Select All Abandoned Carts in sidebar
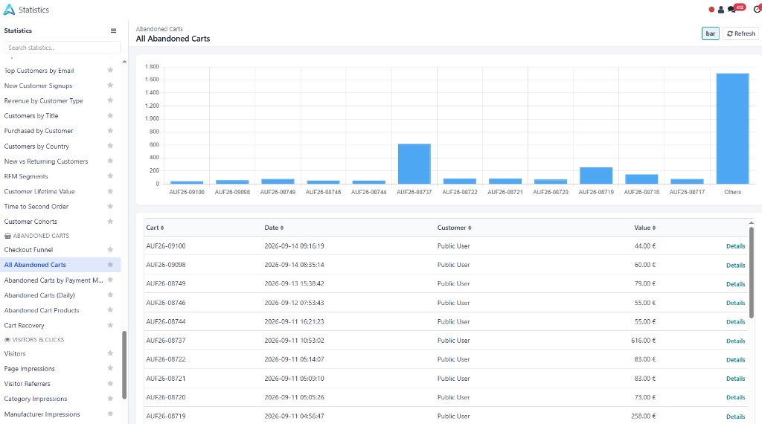Image resolution: width=762 pixels, height=424 pixels. pyautogui.click(x=35, y=265)
